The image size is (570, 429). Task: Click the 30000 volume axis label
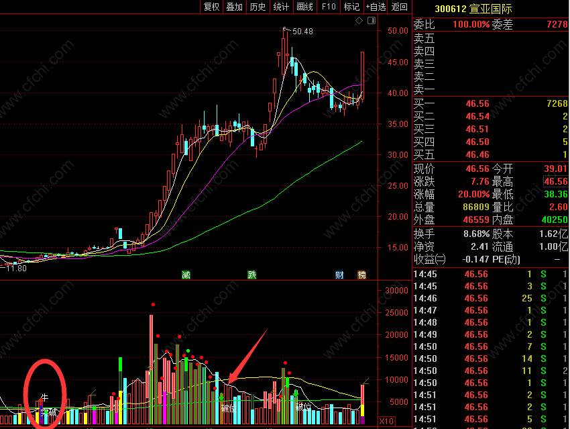[396, 291]
